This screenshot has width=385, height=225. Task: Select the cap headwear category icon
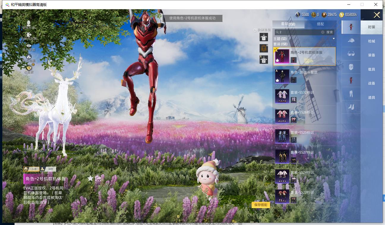[351, 40]
